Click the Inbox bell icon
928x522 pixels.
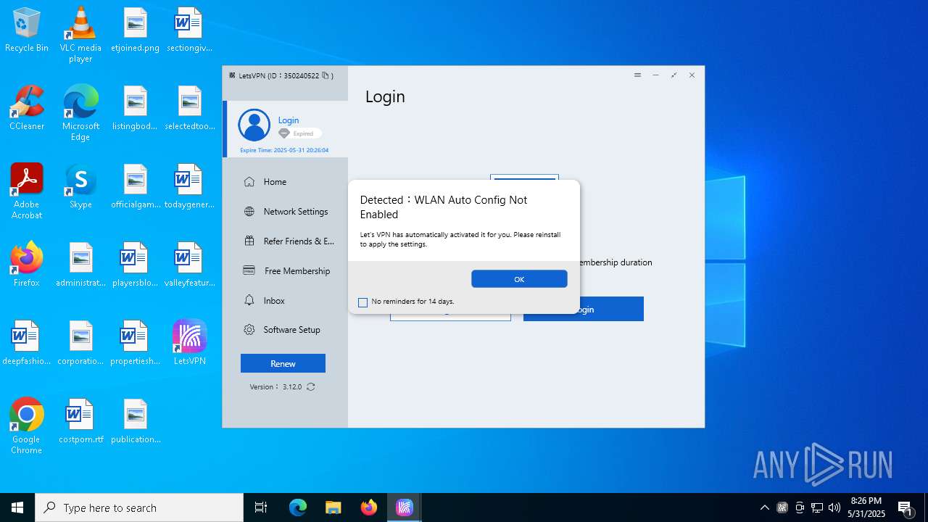pos(249,300)
